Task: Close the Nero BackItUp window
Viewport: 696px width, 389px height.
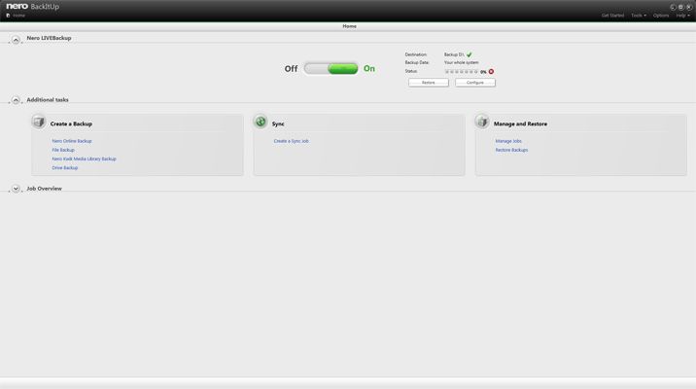Action: tap(688, 7)
